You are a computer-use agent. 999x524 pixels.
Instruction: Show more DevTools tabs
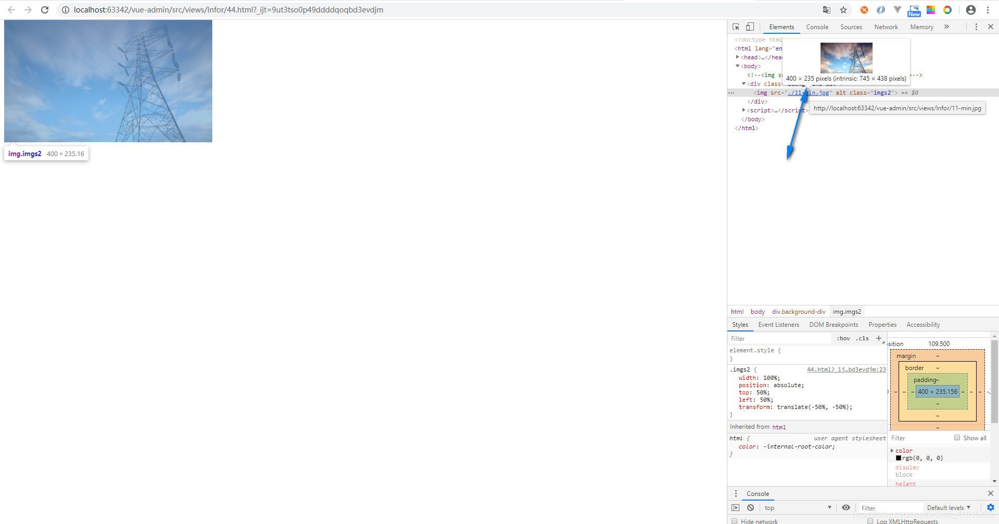(946, 27)
